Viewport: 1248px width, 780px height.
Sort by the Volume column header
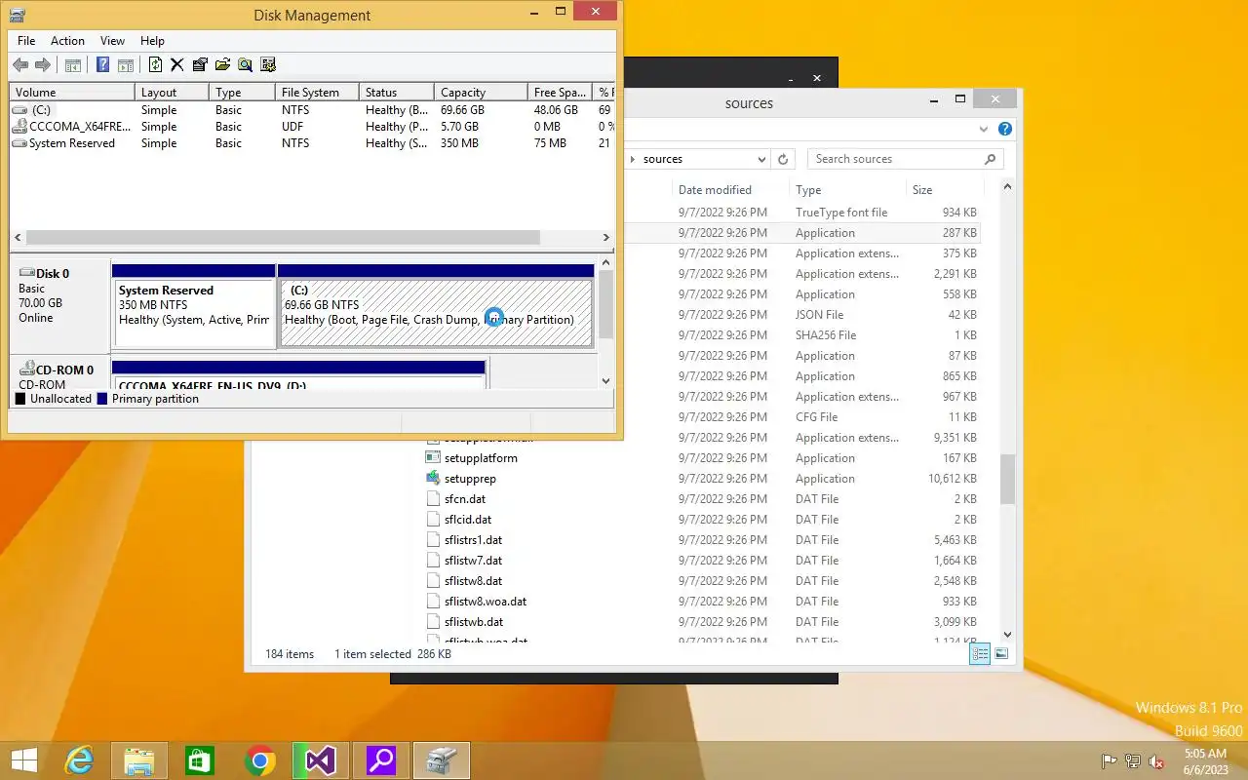(x=72, y=93)
